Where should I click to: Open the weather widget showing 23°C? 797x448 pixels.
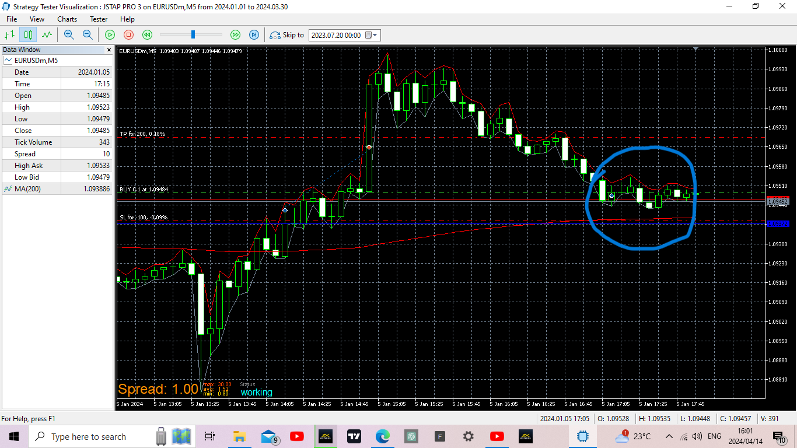coord(633,436)
